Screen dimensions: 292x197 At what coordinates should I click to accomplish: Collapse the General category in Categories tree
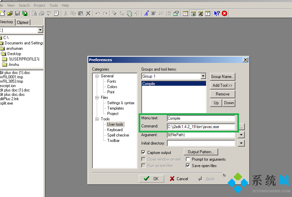click(97, 76)
